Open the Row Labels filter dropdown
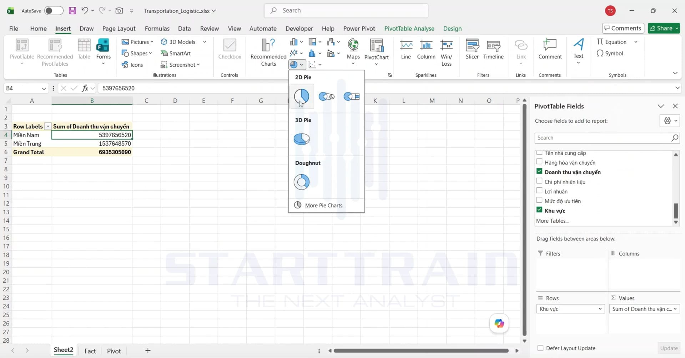Screen dimensions: 685x358 coord(47,126)
